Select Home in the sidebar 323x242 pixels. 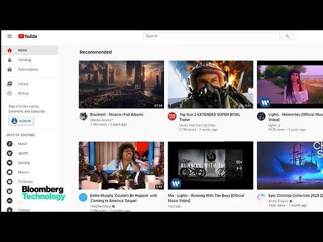tap(30, 50)
